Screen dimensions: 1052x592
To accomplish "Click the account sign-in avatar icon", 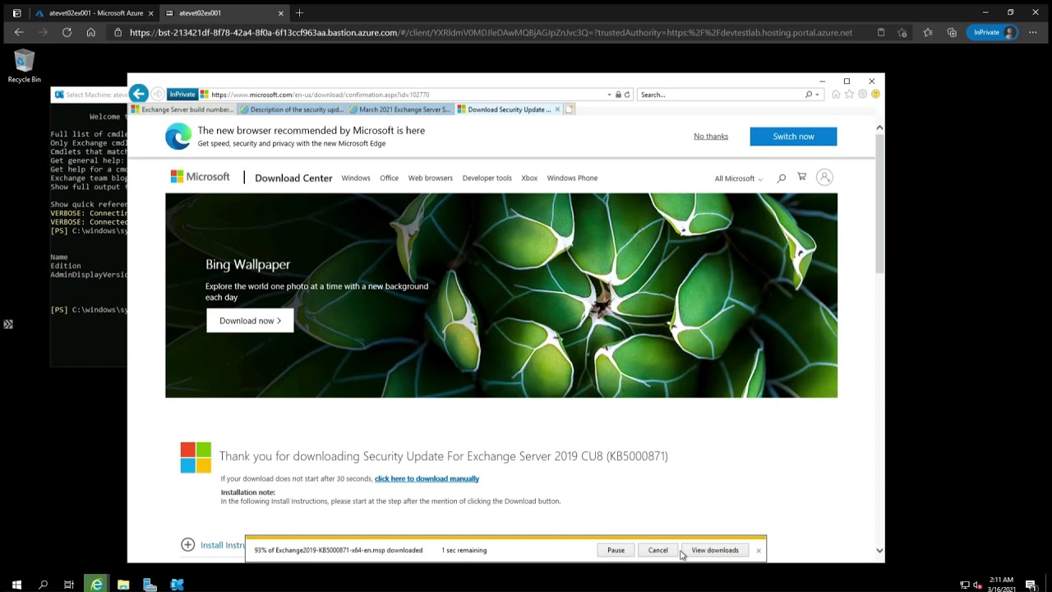I will tap(824, 177).
